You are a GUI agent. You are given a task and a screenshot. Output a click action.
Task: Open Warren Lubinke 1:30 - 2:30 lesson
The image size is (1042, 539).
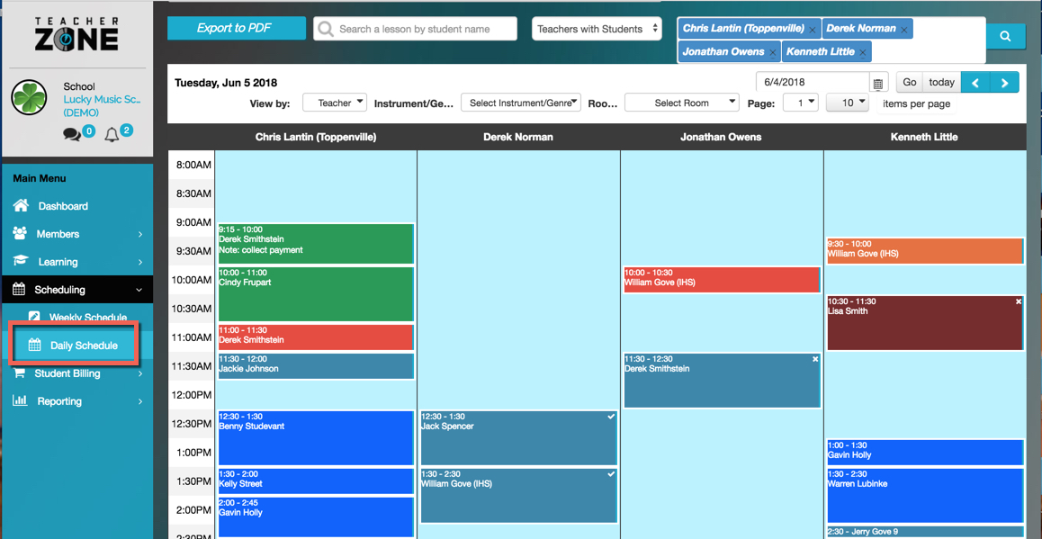click(x=925, y=496)
